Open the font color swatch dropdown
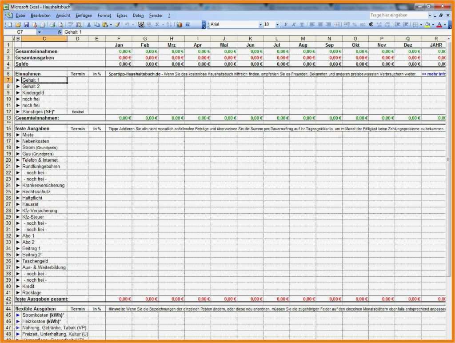Viewport: 455px width, 343px height. 444,24
